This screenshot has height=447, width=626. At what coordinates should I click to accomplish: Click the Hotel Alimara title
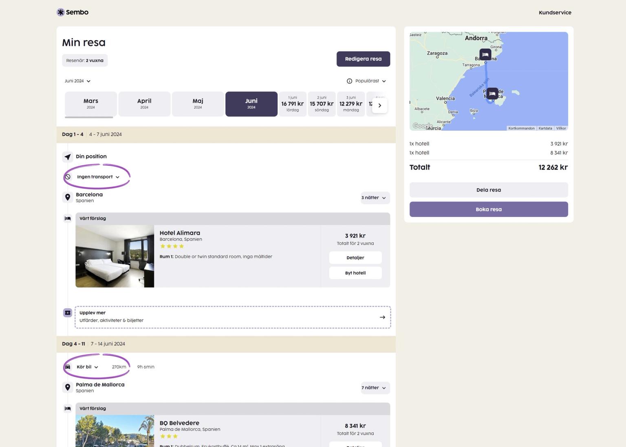180,233
